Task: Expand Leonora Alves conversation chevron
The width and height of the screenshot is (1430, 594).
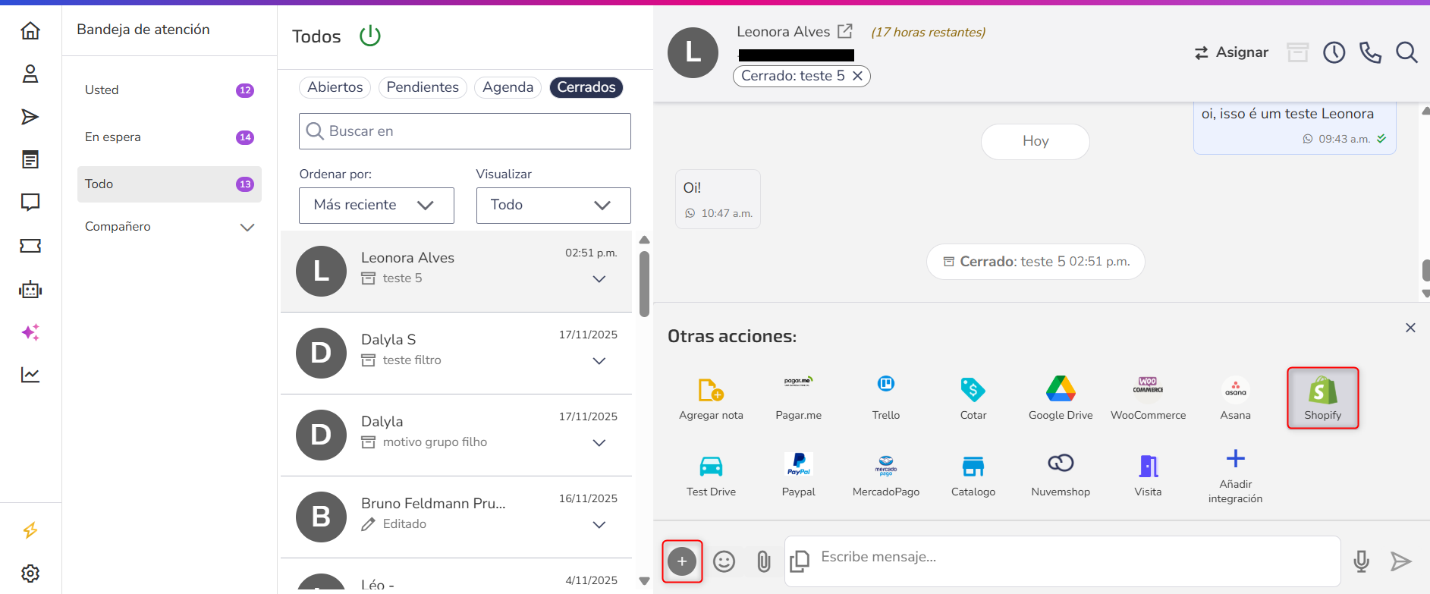Action: [599, 279]
